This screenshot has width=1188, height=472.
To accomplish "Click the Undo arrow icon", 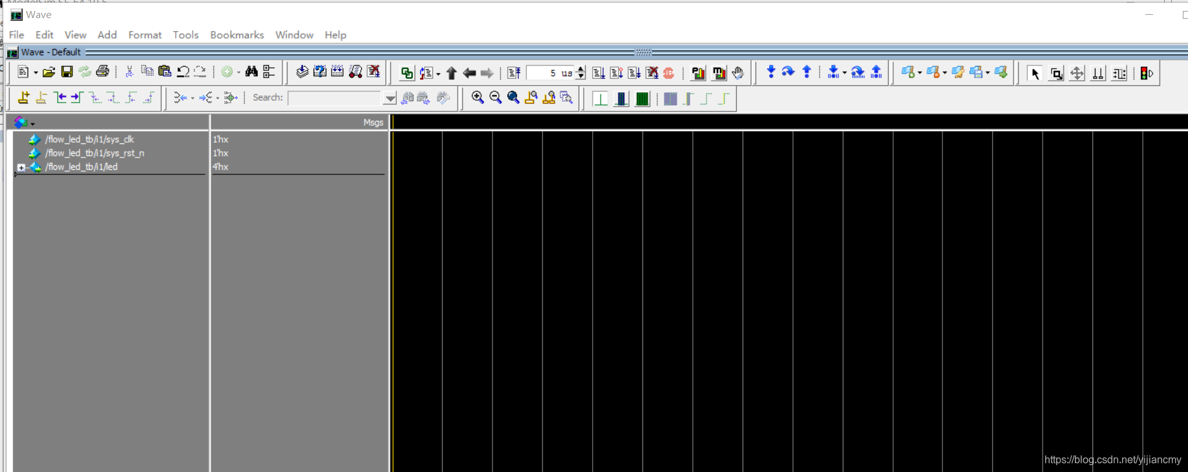I will [183, 72].
